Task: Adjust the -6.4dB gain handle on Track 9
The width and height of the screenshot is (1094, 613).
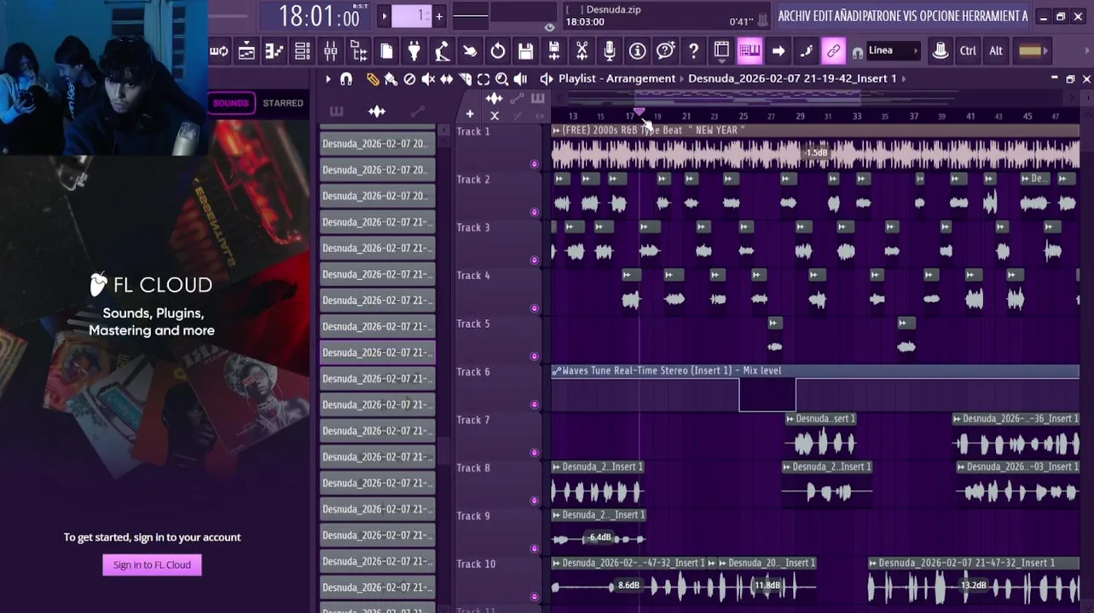Action: point(599,537)
